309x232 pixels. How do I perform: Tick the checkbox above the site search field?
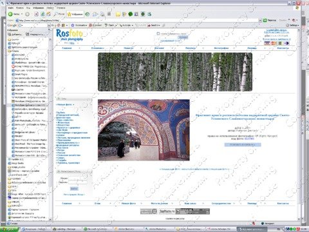coord(158,34)
